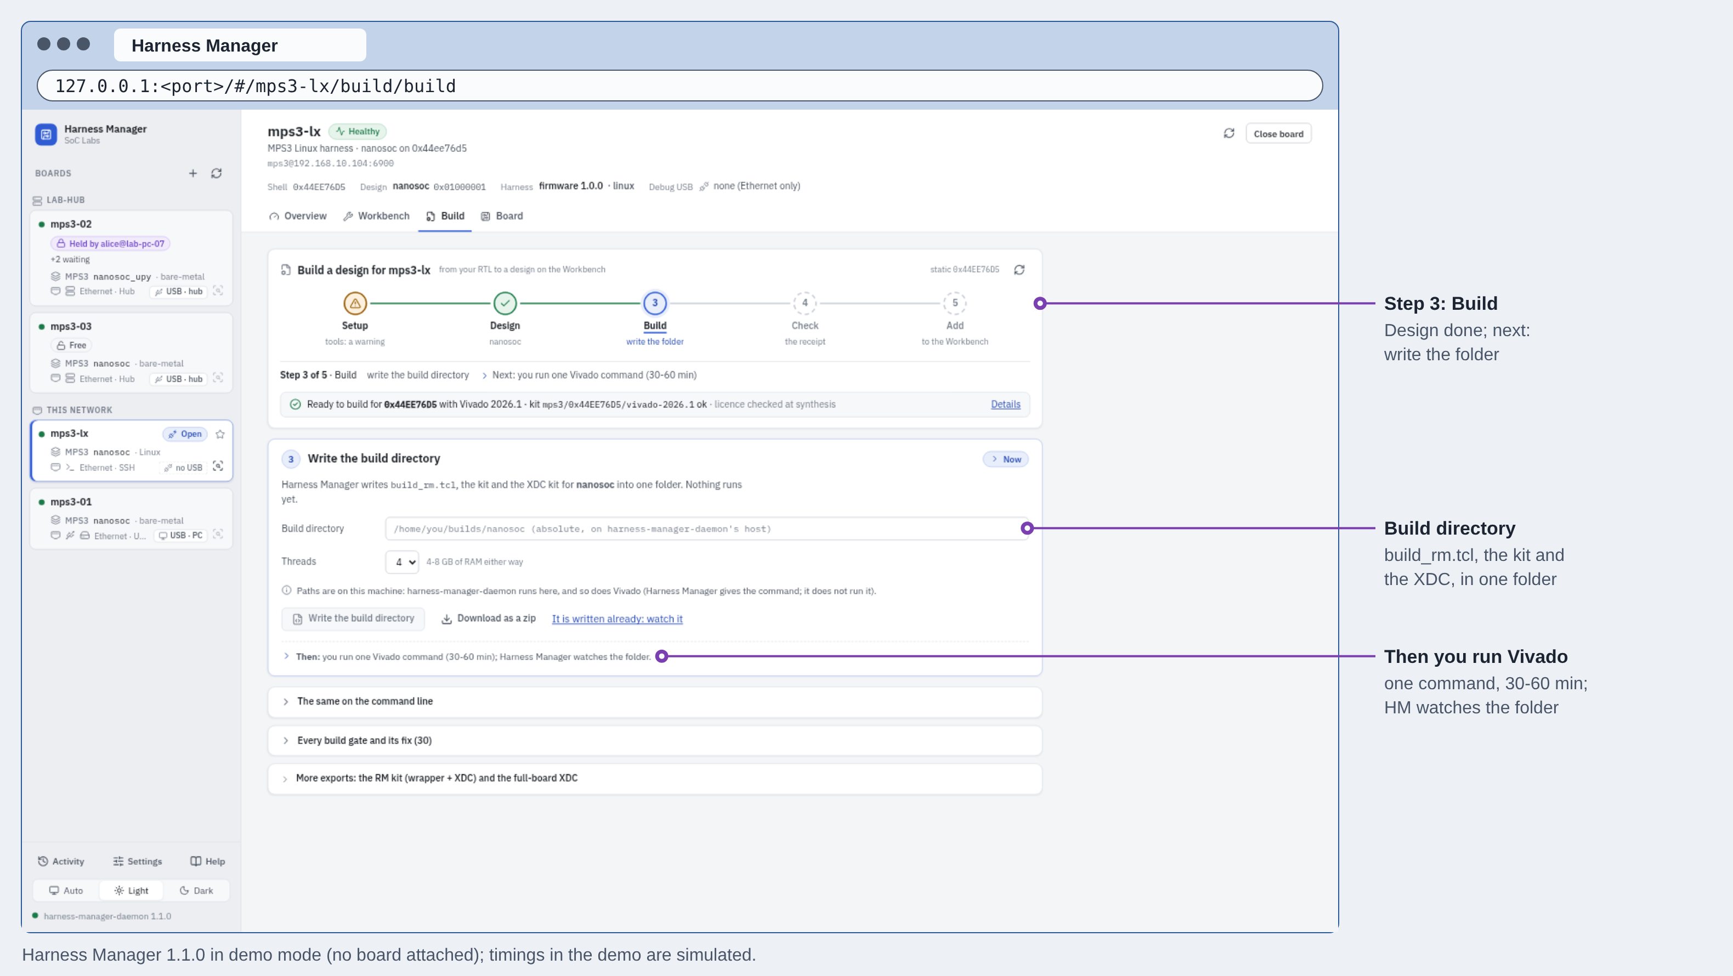Select step 3 Build circle
This screenshot has height=976, width=1733.
[655, 303]
